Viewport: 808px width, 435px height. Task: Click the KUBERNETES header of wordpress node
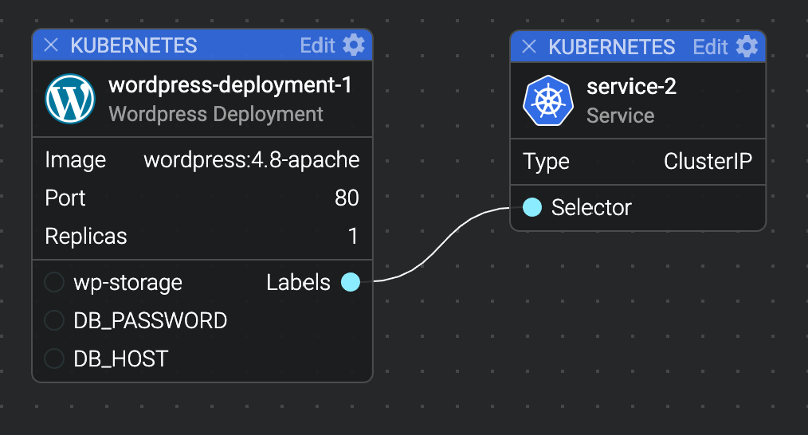[134, 46]
